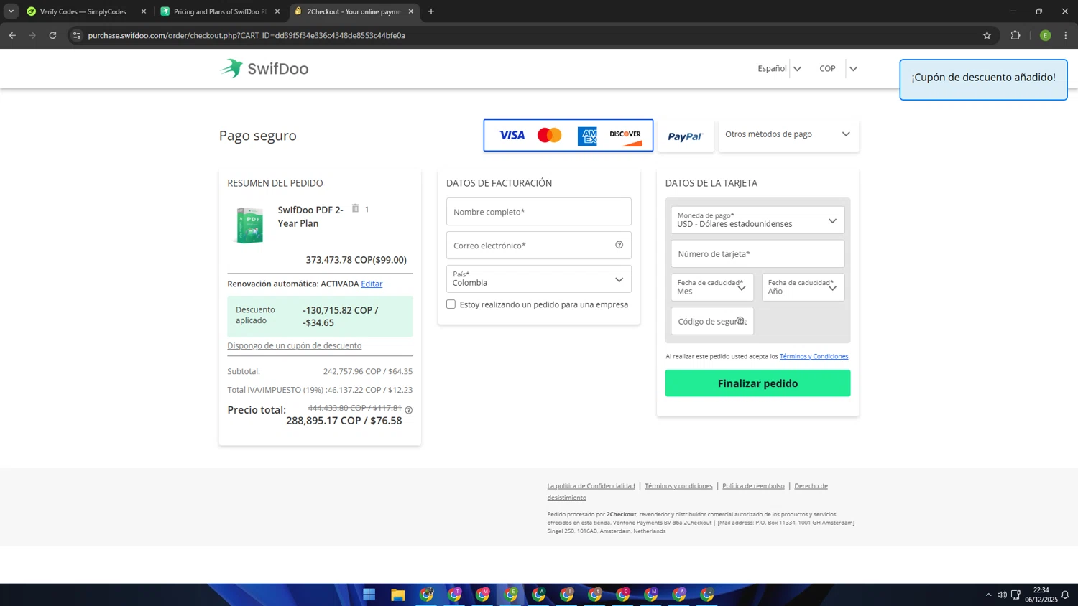Screen dimensions: 1078x606
Task: Open Chrome taskbar icon with J profile
Action: (708, 595)
